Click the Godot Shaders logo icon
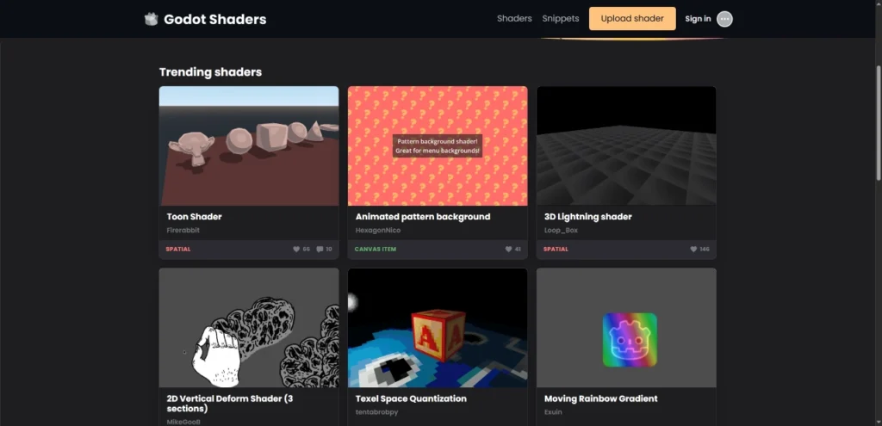This screenshot has height=426, width=882. pos(151,19)
